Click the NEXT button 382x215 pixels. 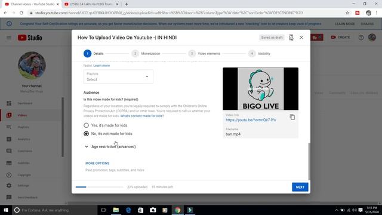300,187
